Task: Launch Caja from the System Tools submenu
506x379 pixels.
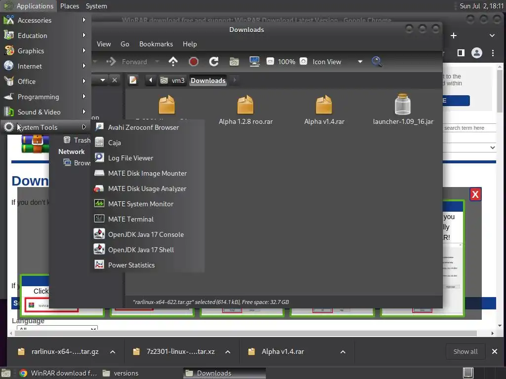Action: [x=148, y=143]
